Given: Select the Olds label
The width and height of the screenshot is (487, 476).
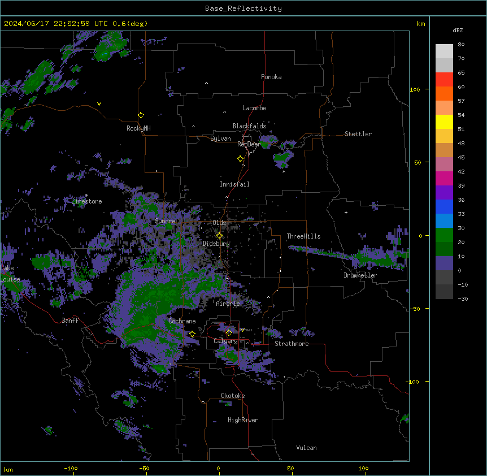Looking at the screenshot, I should (x=219, y=223).
